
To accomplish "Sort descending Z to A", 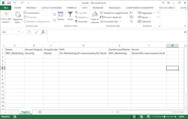I will (55, 20).
